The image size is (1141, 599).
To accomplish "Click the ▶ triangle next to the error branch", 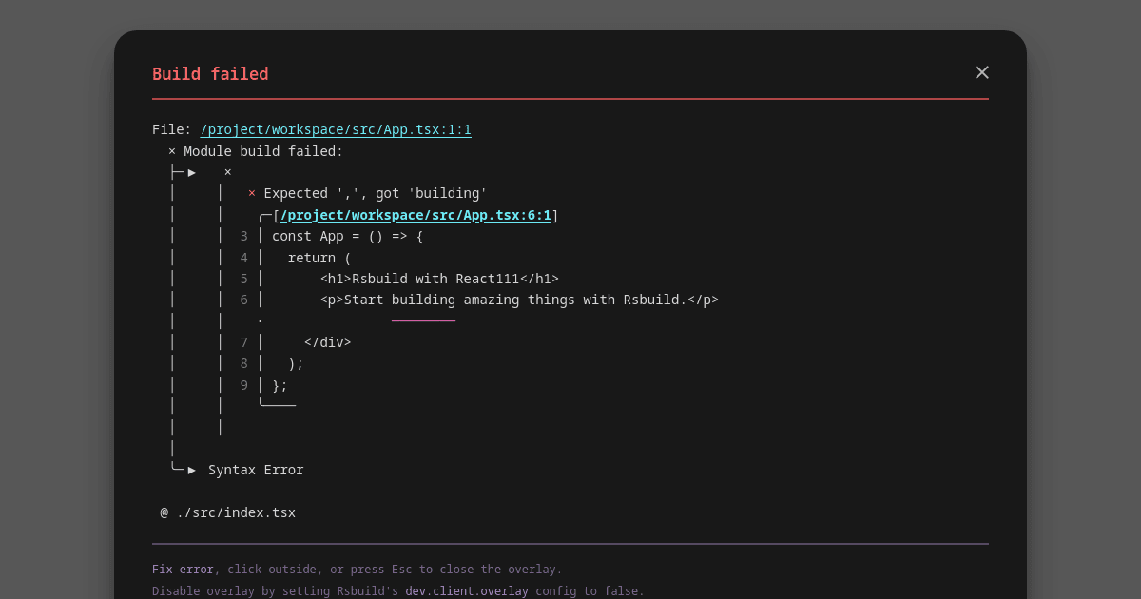I will point(190,172).
